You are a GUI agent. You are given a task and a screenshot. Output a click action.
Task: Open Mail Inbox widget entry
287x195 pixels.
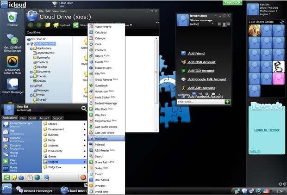(x=106, y=139)
